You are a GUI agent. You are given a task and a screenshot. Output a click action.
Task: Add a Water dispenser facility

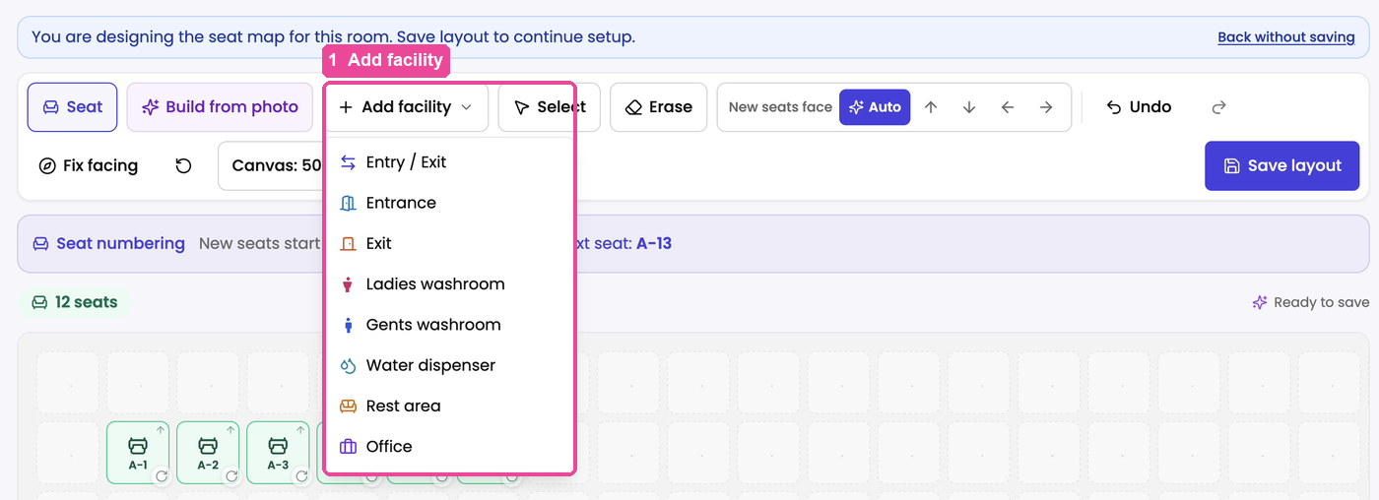(449, 365)
